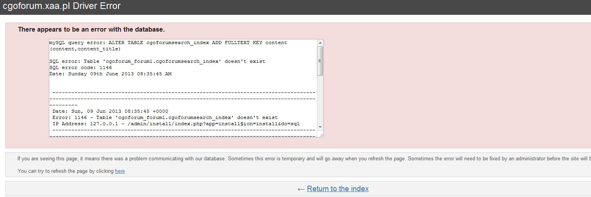
Task: Click the scroll up arrow in error box
Action: click(320, 43)
